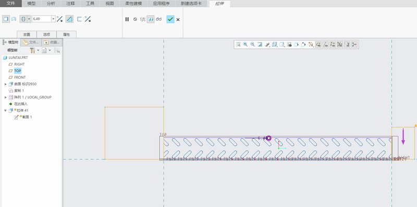Toggle coordinate system display icon
The width and height of the screenshot is (417, 207).
coord(340,45)
